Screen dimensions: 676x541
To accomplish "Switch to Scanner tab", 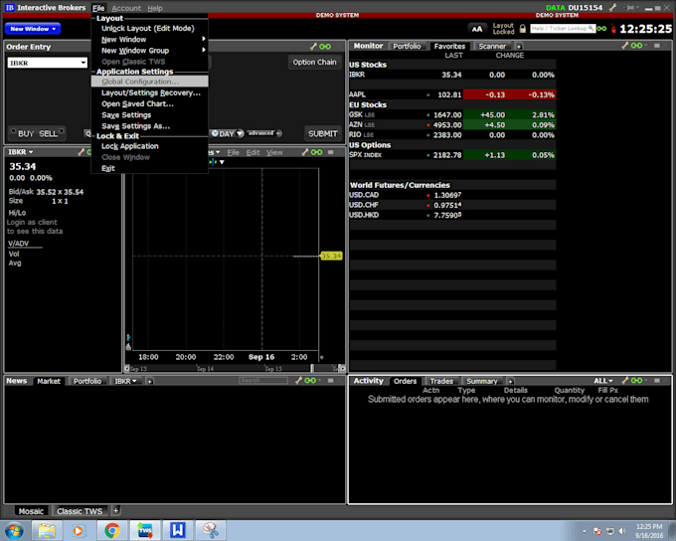I will pos(492,46).
